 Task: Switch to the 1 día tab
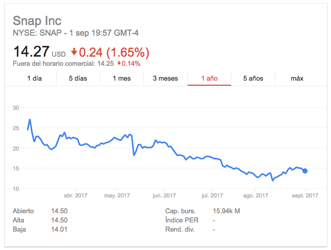click(34, 78)
